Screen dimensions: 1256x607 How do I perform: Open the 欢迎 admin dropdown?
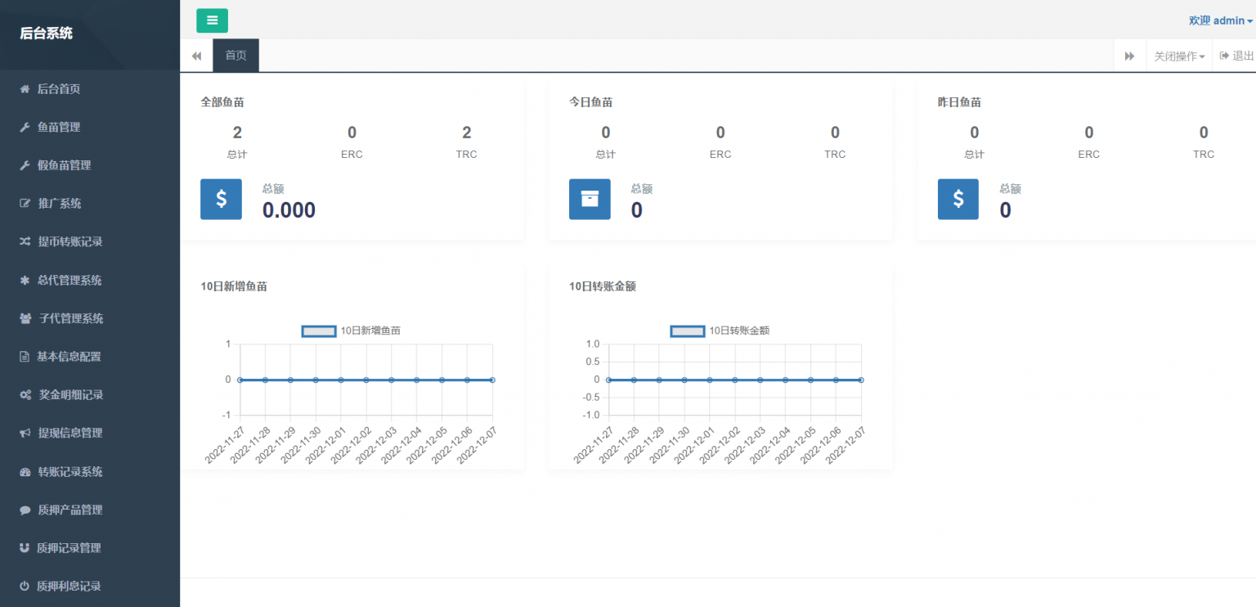pyautogui.click(x=1221, y=20)
